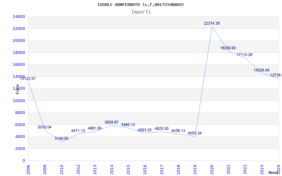Viewport: 282px width, 176px height.
Task: Click y-axis value 20000
Action: (x=19, y=40)
